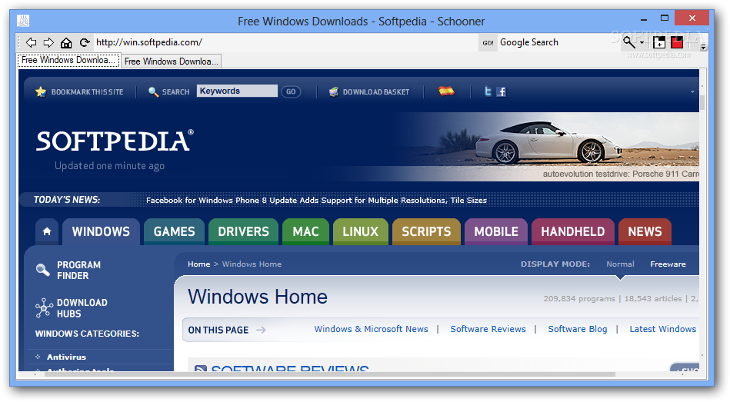The height and width of the screenshot is (402, 730).
Task: Jump to Windows & Microsoft News
Action: point(371,329)
